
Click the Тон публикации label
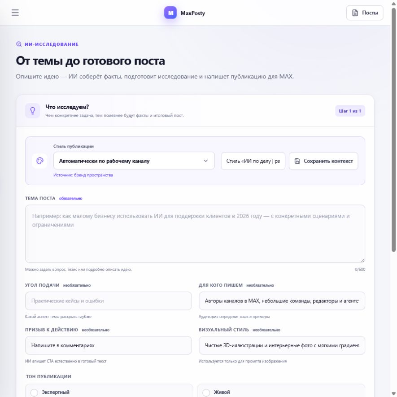click(48, 376)
